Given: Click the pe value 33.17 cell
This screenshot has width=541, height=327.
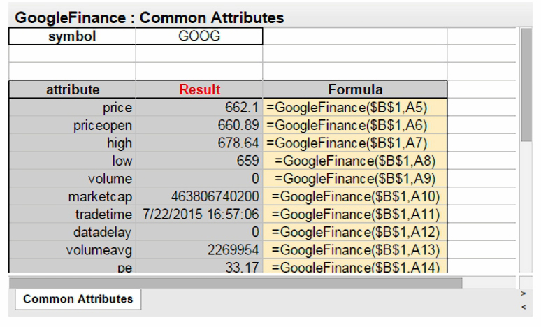Looking at the screenshot, I should point(199,266).
